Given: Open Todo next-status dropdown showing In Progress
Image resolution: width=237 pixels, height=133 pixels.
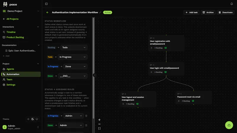Looking at the screenshot, I should coord(73,57).
